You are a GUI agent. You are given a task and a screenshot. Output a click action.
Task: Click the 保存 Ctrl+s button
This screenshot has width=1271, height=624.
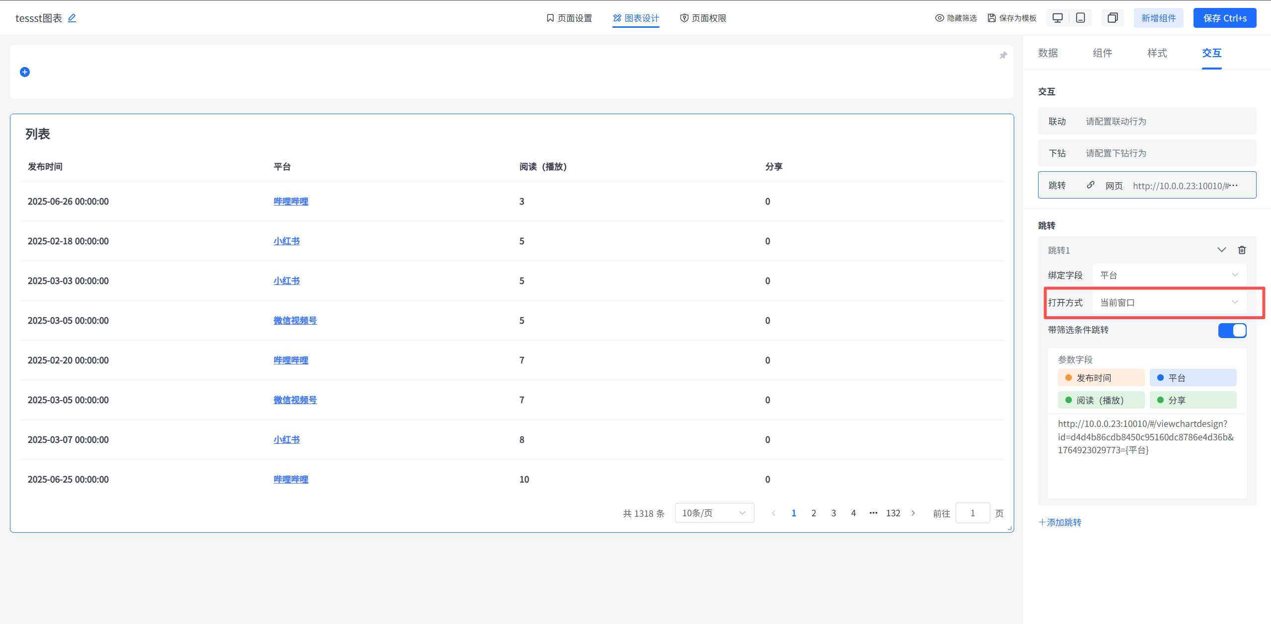coord(1224,18)
